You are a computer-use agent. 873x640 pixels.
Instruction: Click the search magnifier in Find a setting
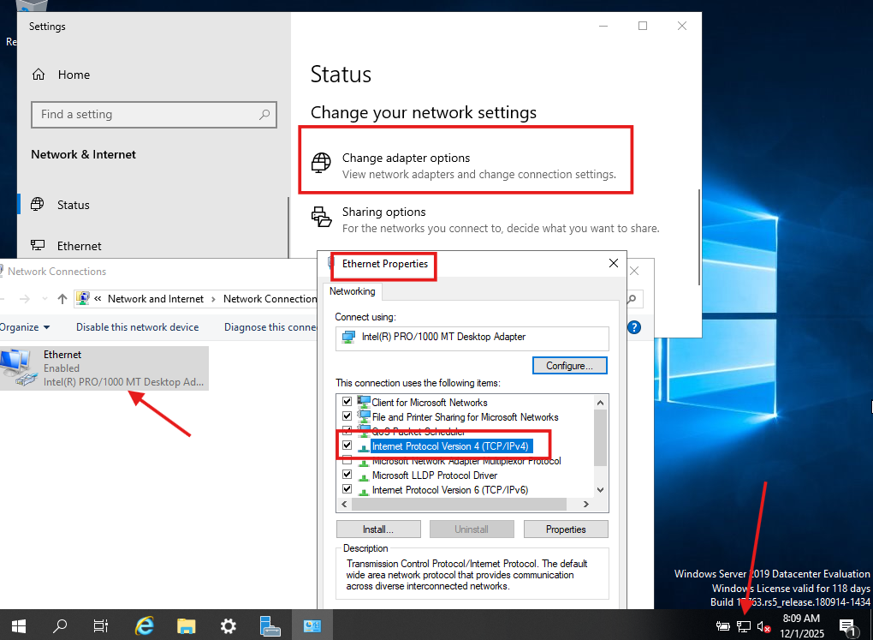pos(264,114)
